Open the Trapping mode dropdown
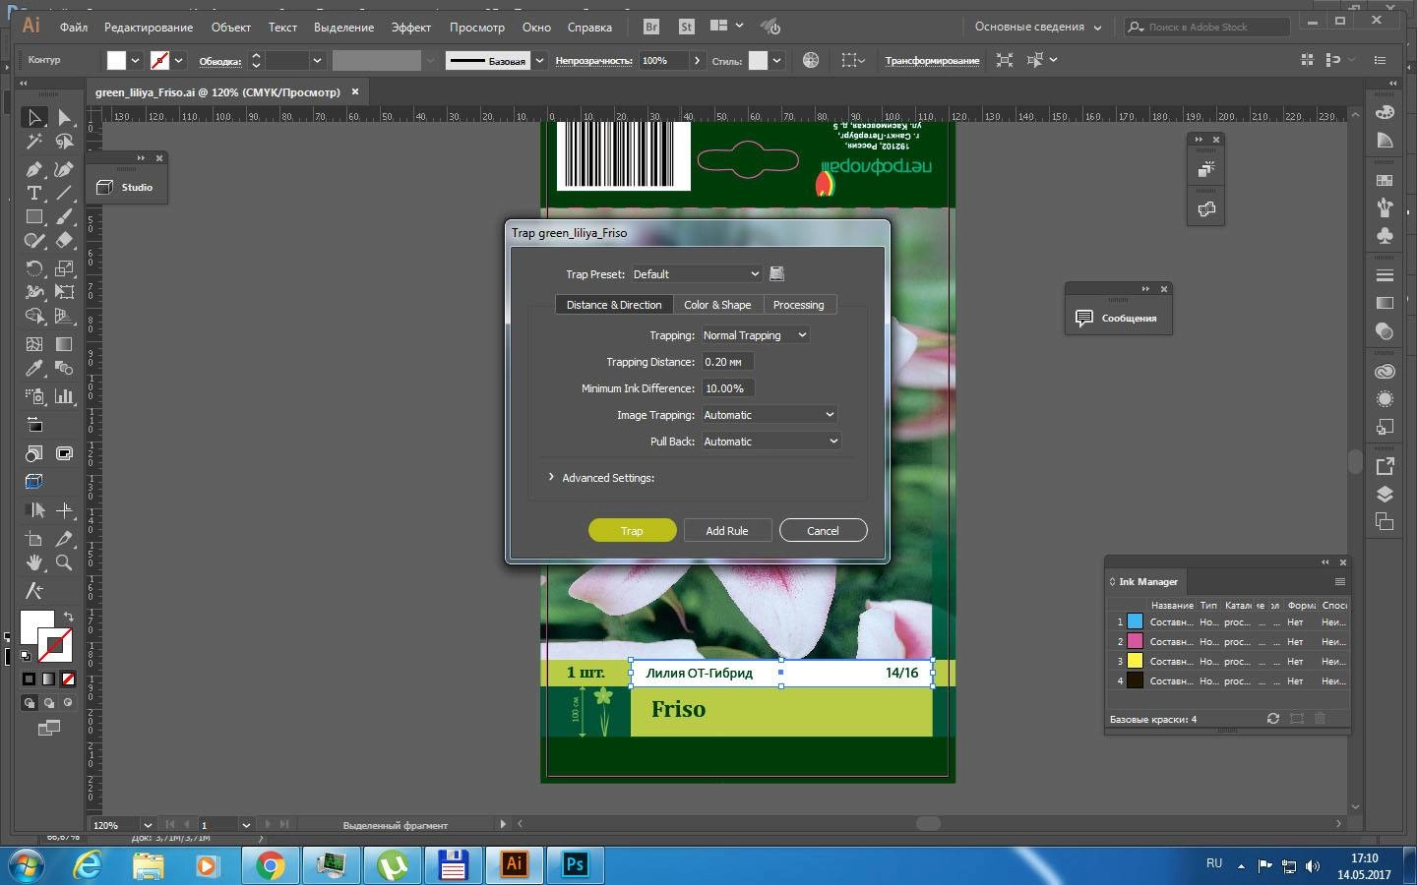 [x=755, y=335]
